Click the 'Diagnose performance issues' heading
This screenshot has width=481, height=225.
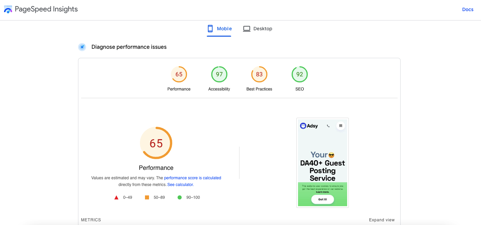point(129,47)
